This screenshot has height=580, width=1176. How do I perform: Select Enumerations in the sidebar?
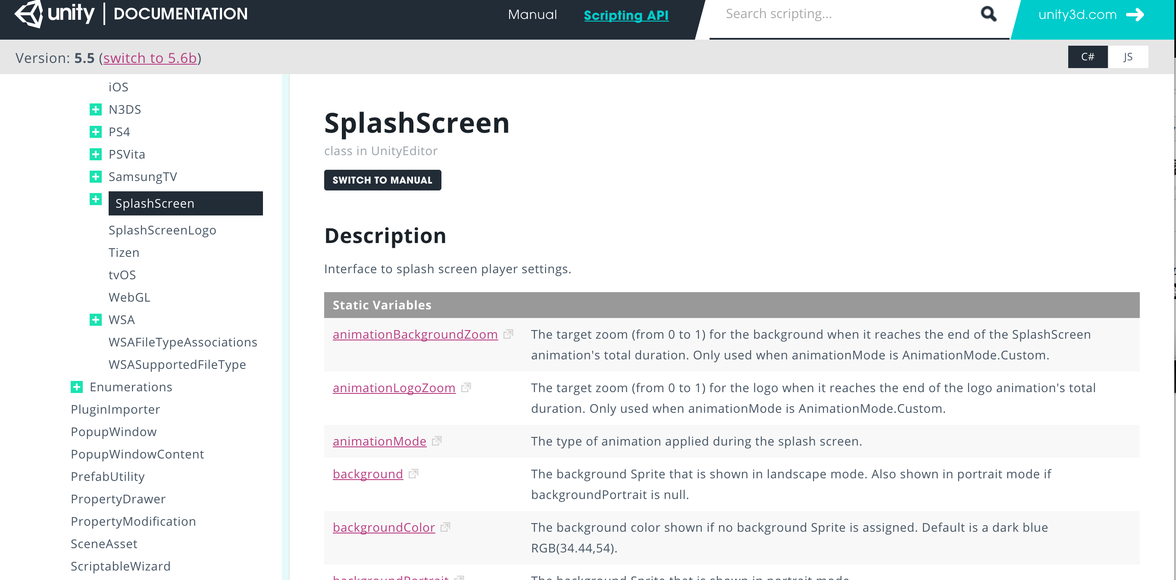pyautogui.click(x=131, y=387)
